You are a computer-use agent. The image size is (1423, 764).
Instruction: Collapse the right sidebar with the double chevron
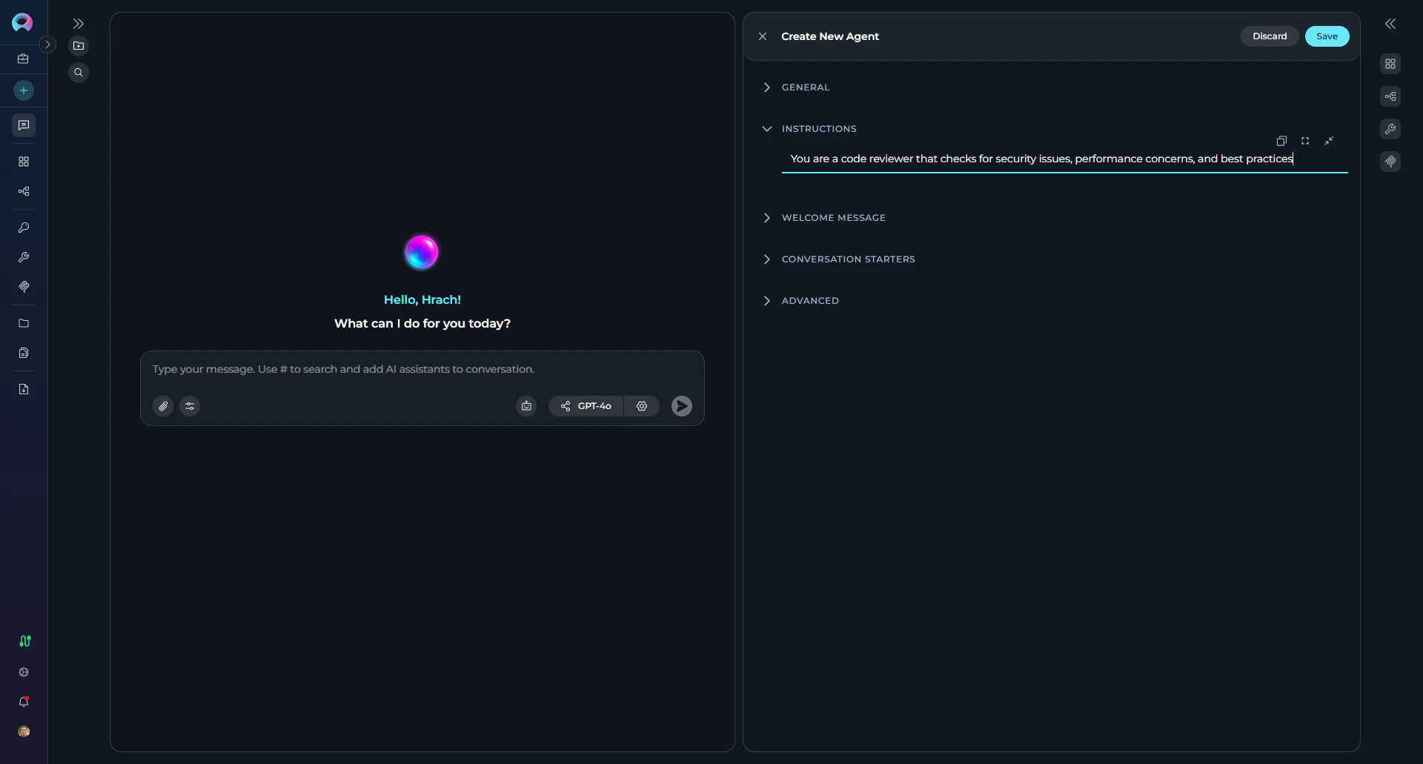click(x=1391, y=24)
